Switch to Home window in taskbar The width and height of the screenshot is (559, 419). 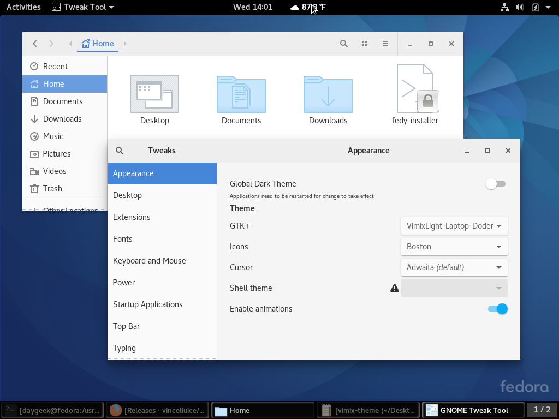(263, 410)
